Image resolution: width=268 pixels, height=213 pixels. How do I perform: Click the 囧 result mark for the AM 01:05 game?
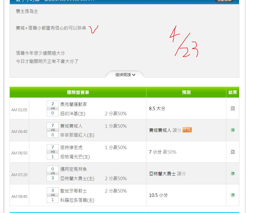(x=232, y=108)
